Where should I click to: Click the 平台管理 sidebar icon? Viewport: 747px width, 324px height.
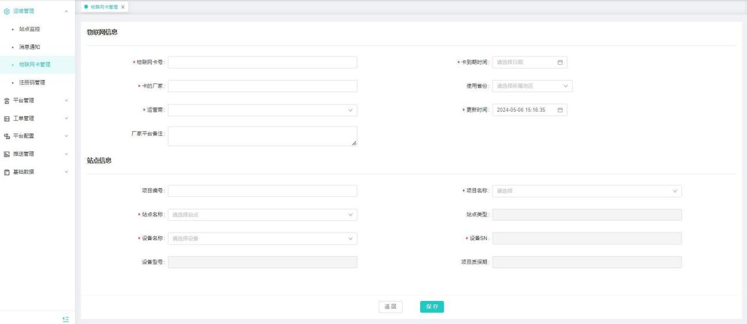[7, 101]
